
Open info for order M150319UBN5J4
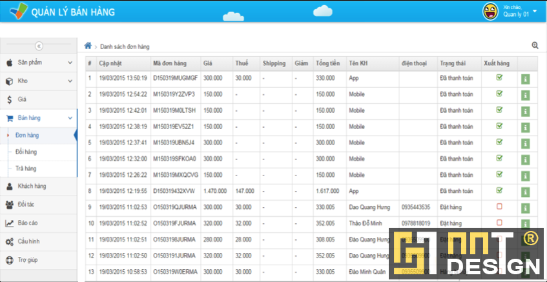point(525,144)
